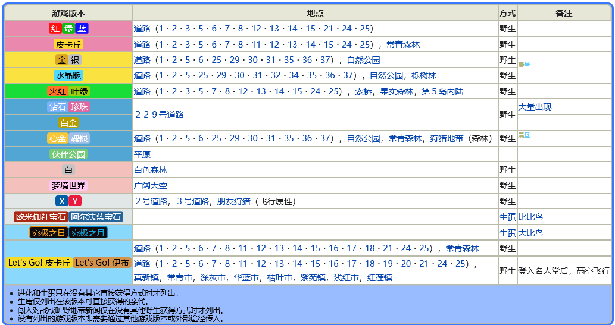The height and width of the screenshot is (325, 615).
Task: Open the red Y version badge
Action: tap(75, 201)
